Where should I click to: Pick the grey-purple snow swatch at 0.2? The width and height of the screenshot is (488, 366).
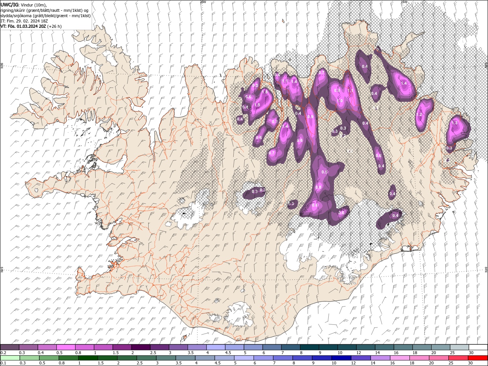10,347
